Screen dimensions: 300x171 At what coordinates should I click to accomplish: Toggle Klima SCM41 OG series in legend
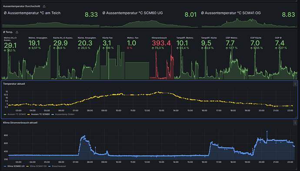pyautogui.click(x=38, y=166)
